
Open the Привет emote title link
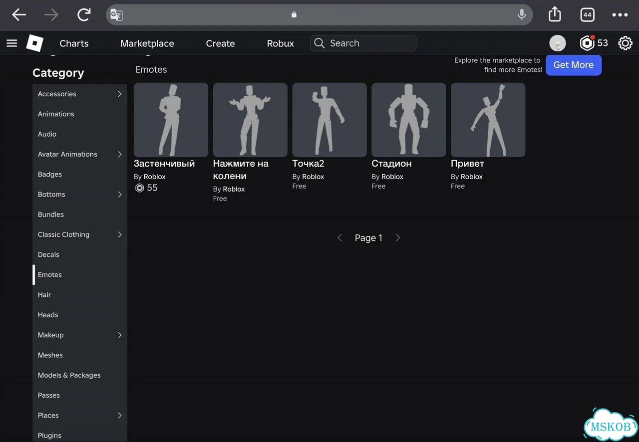click(467, 164)
